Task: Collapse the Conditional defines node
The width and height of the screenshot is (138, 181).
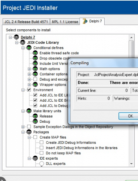Action: click(x=23, y=48)
